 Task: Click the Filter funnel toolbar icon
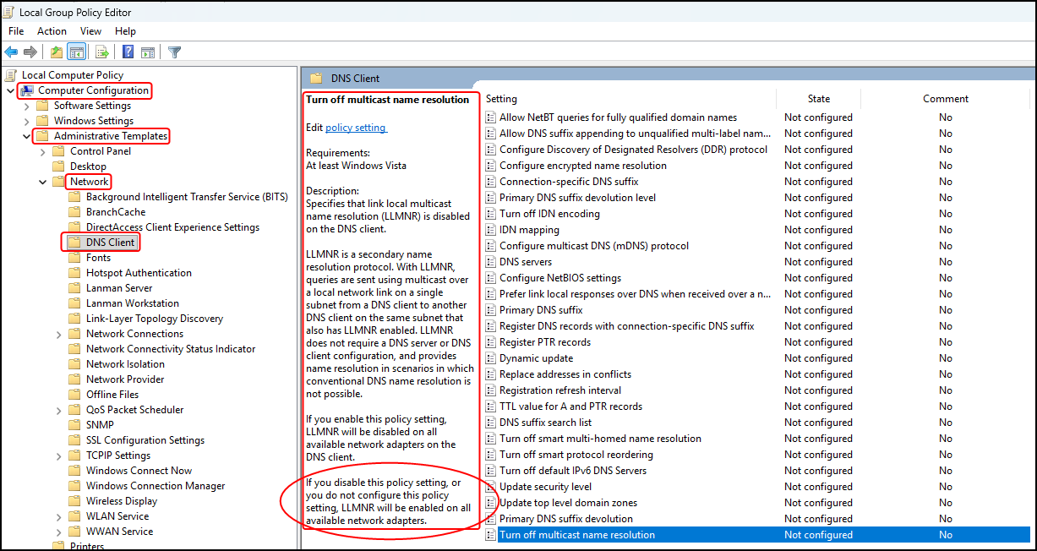[175, 52]
